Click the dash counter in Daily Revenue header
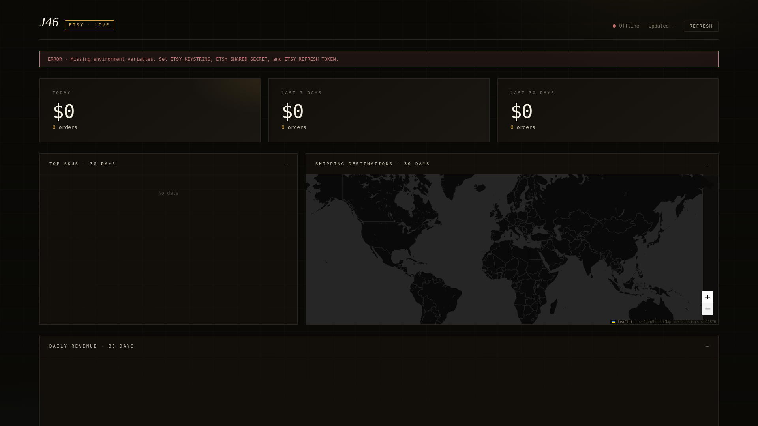758x426 pixels. [x=707, y=346]
